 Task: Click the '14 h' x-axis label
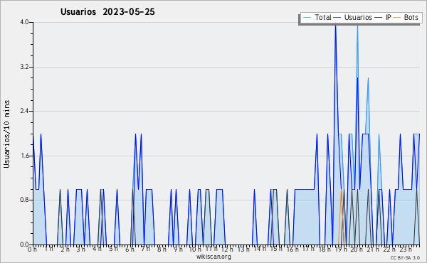pyautogui.click(x=260, y=249)
